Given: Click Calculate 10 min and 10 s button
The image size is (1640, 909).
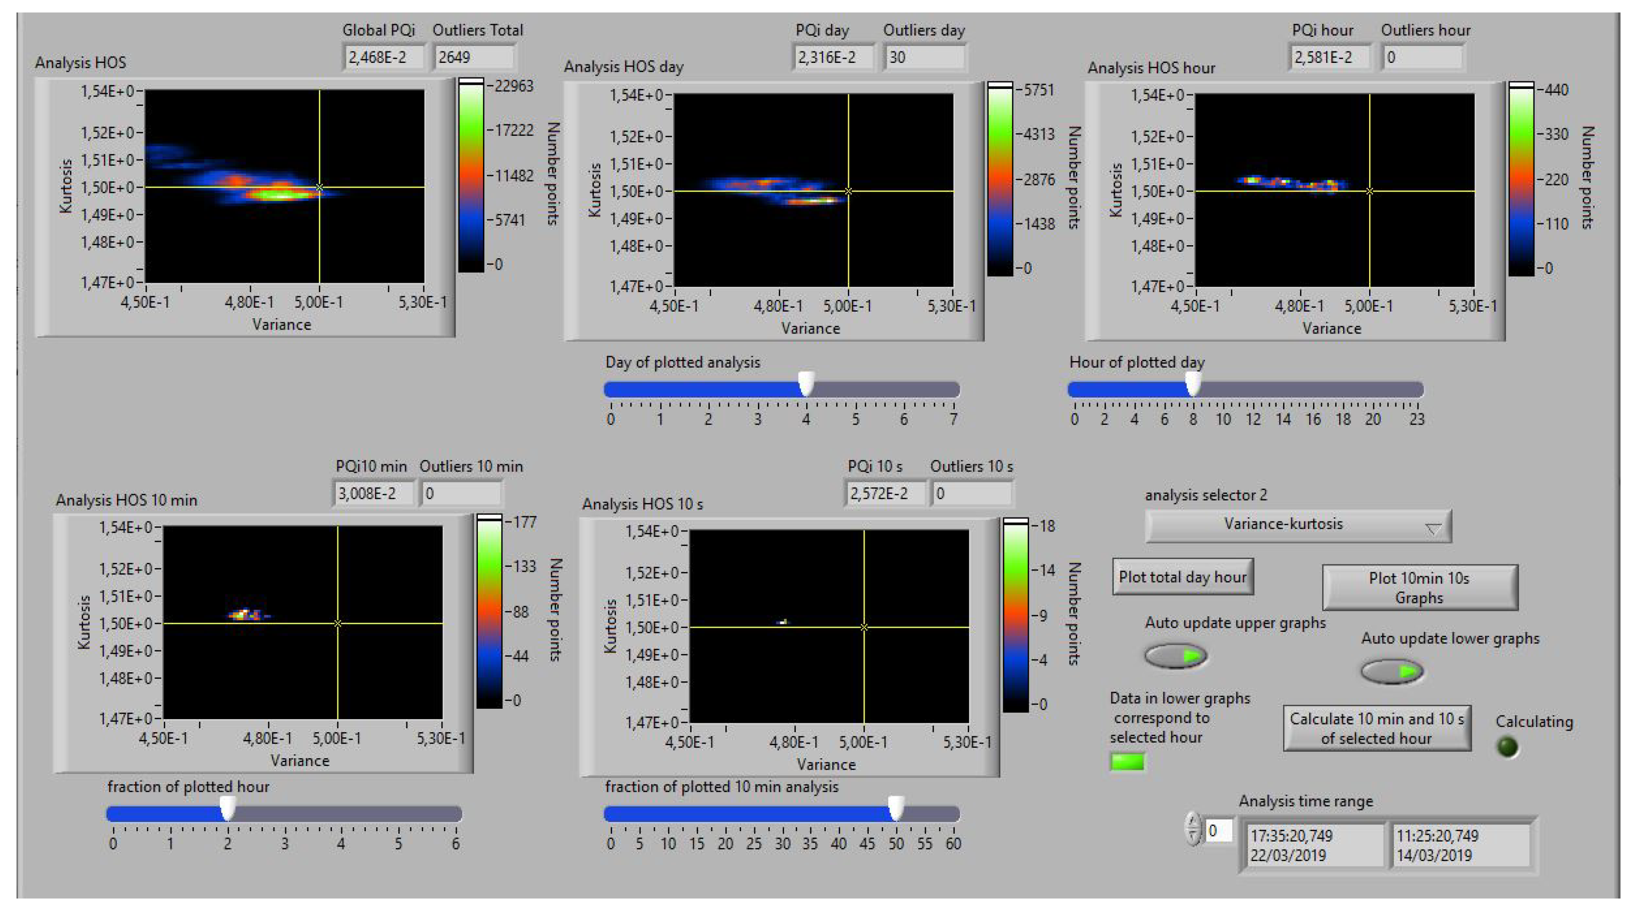Looking at the screenshot, I should click(x=1377, y=728).
